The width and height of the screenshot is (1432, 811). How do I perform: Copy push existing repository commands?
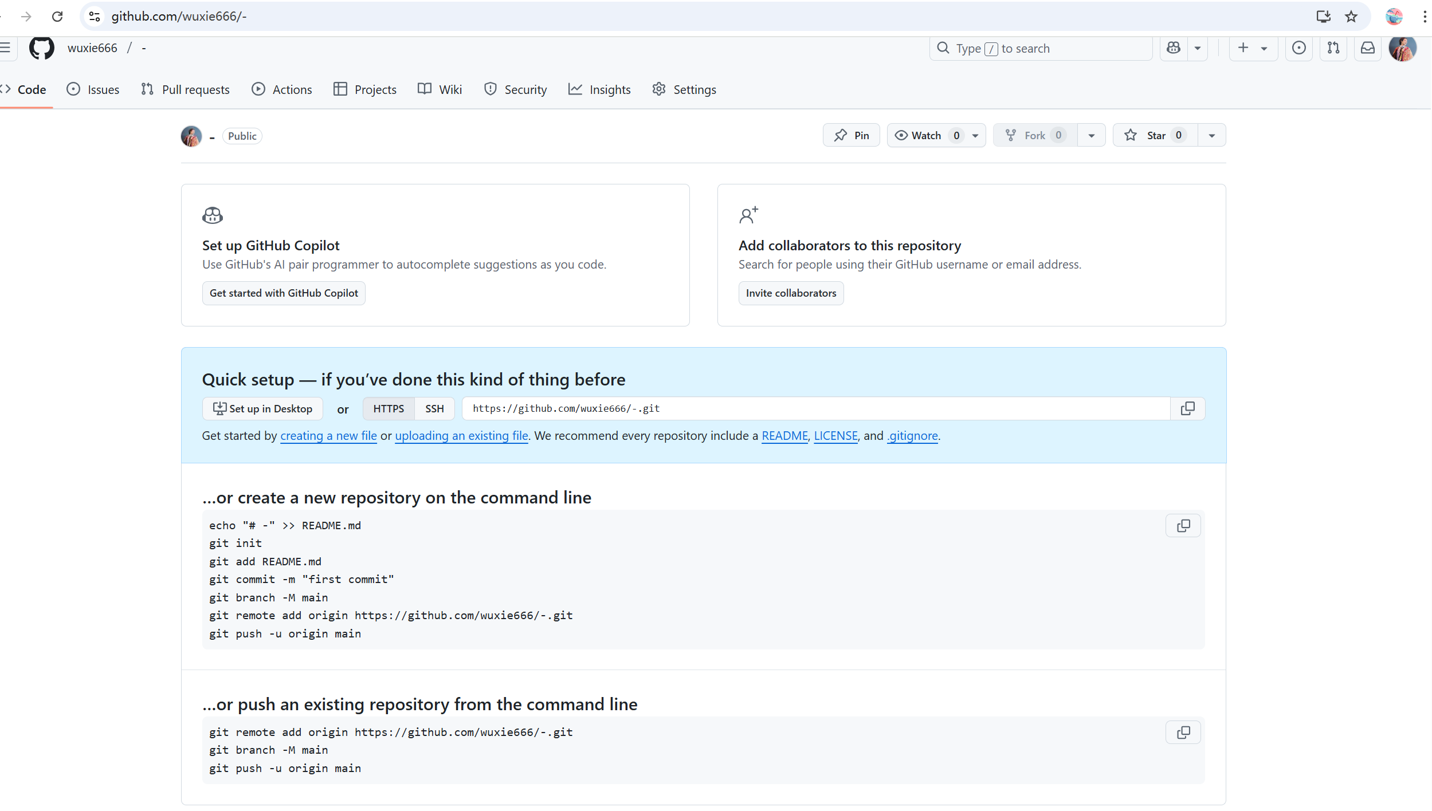[x=1183, y=733]
